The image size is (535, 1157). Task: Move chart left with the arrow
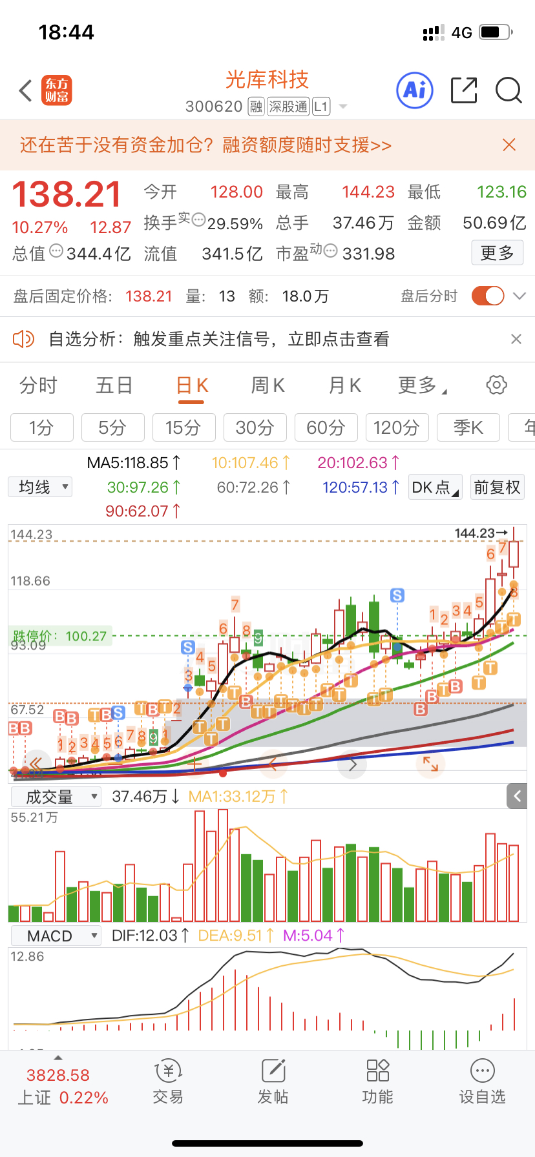click(x=273, y=765)
